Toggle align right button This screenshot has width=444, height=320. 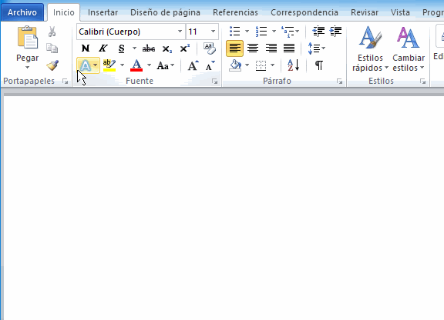(x=271, y=48)
